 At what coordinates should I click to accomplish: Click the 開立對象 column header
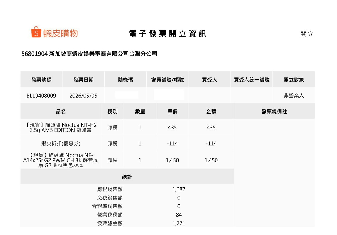coord(294,80)
